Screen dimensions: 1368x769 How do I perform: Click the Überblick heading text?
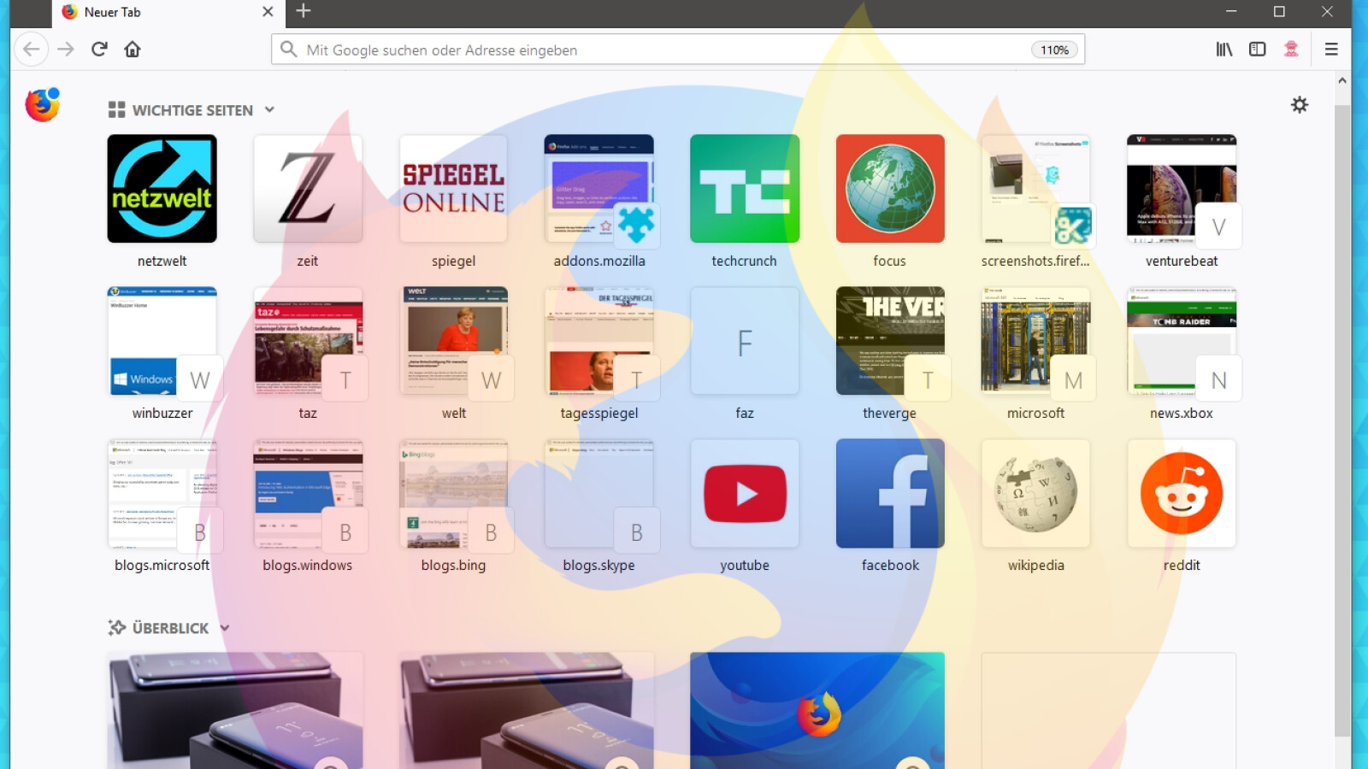pyautogui.click(x=170, y=628)
